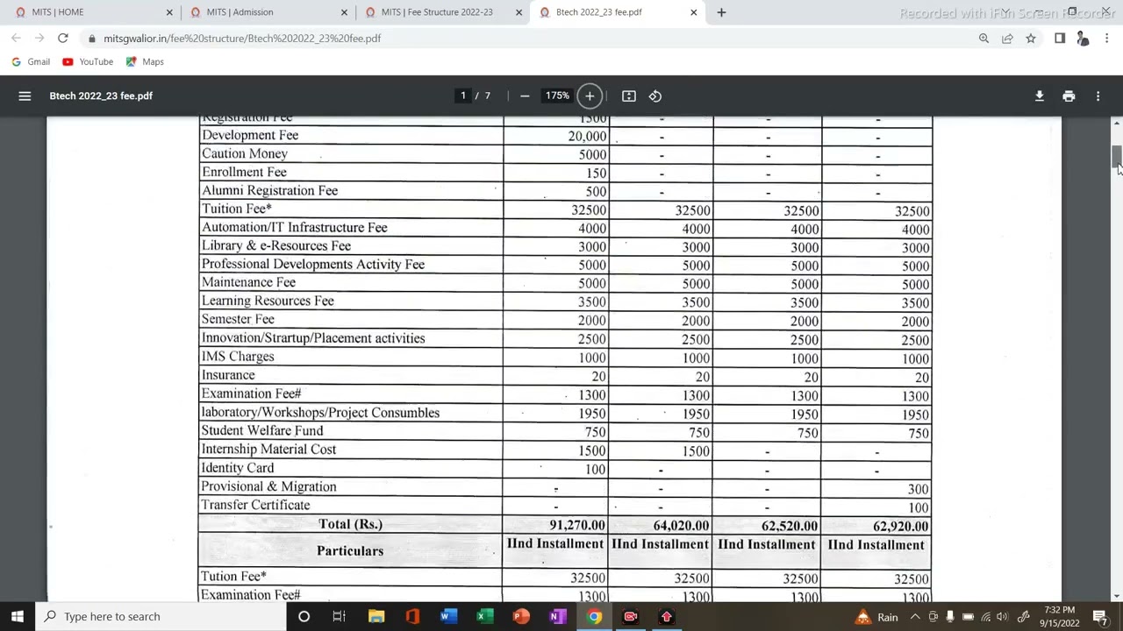This screenshot has width=1123, height=631.
Task: Open PowerPoint from the taskbar
Action: [521, 616]
